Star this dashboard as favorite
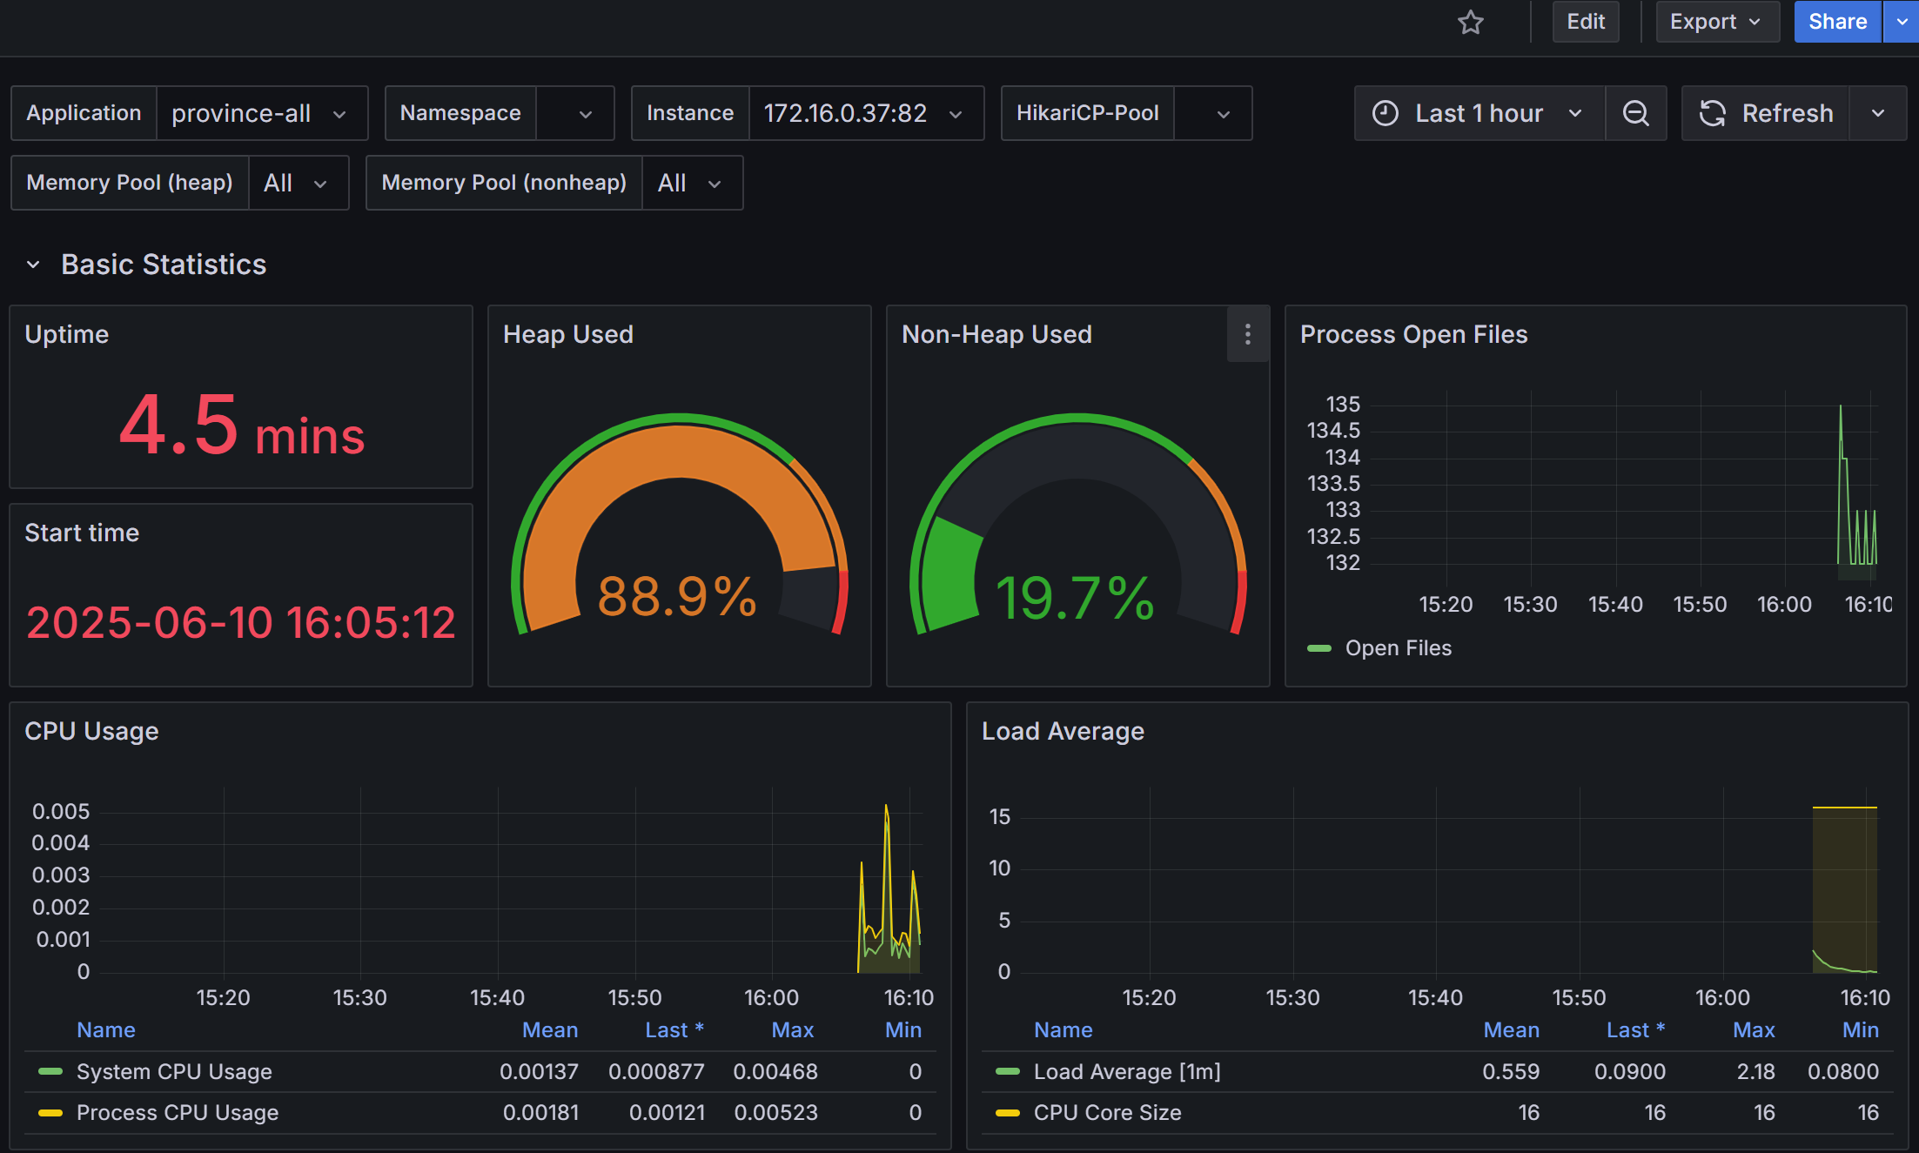This screenshot has height=1153, width=1919. coord(1470,22)
